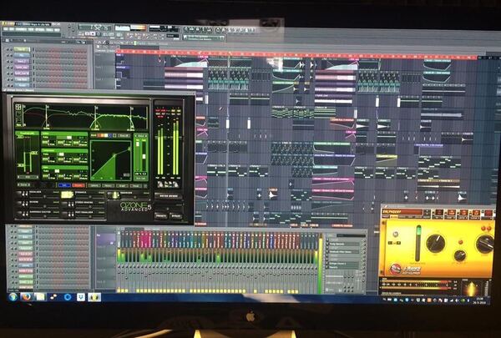Open Firefox from the Windows taskbar
Viewport: 501px width, 338px height.
27,297
